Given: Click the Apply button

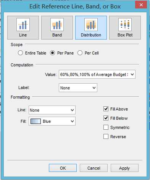Looking at the screenshot, I should (x=124, y=168).
